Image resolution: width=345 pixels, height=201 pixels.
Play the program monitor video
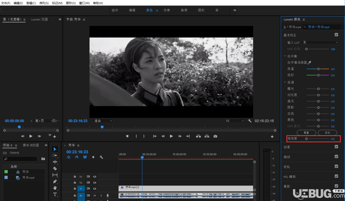[x=171, y=136]
